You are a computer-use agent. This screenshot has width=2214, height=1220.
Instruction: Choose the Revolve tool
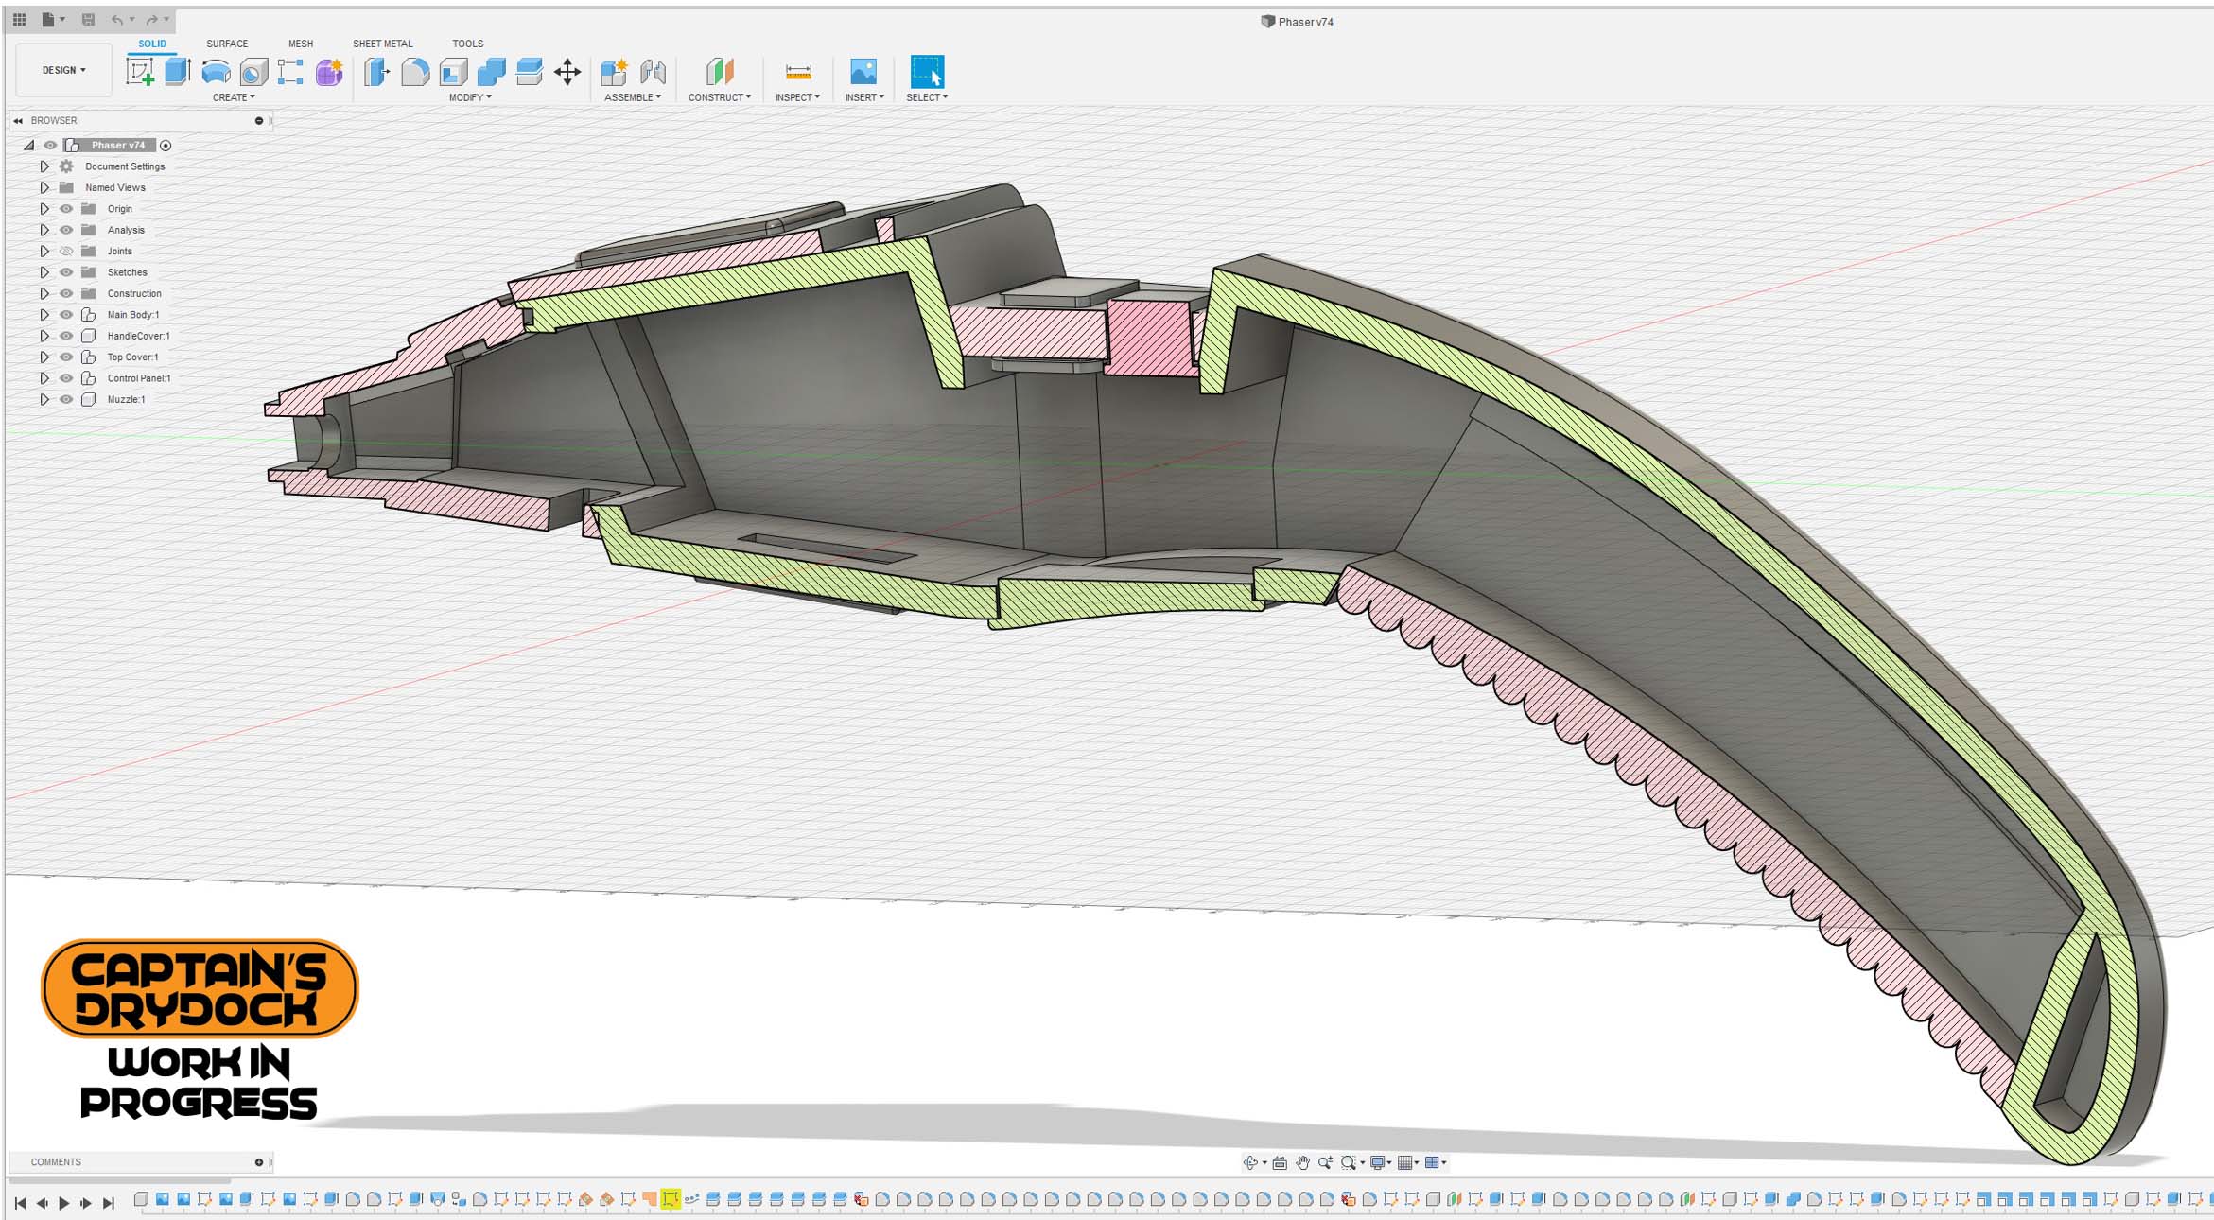(216, 72)
